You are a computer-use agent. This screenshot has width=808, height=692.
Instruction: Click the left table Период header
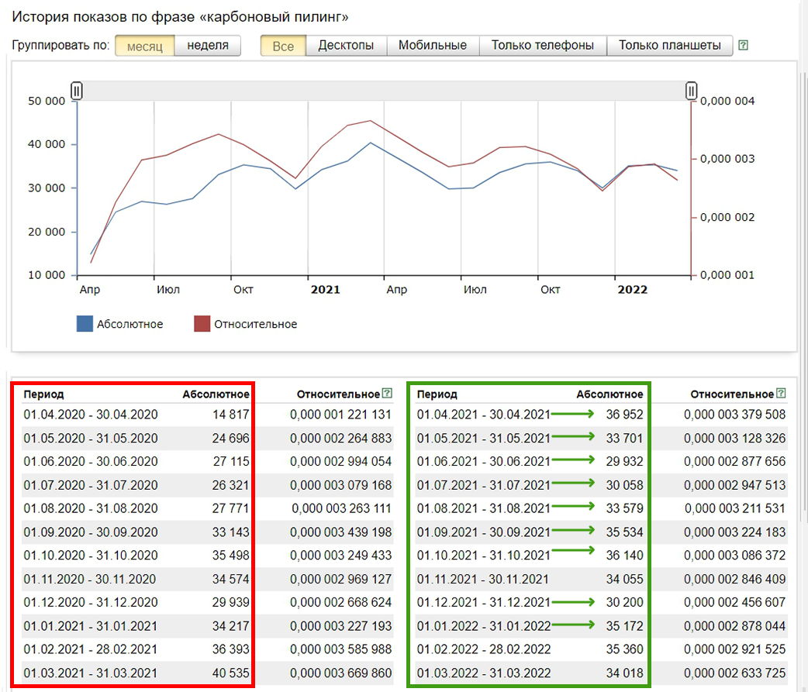click(x=43, y=394)
